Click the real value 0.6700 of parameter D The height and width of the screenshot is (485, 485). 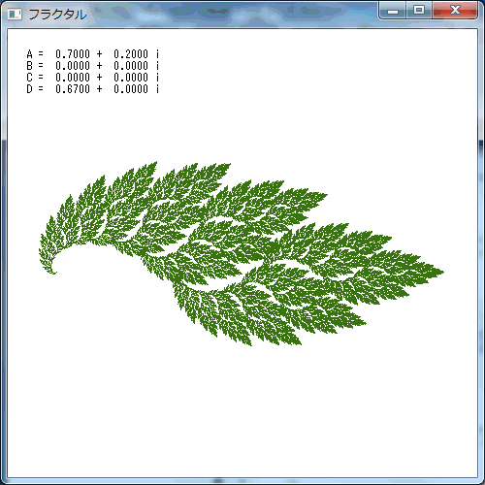(x=73, y=89)
